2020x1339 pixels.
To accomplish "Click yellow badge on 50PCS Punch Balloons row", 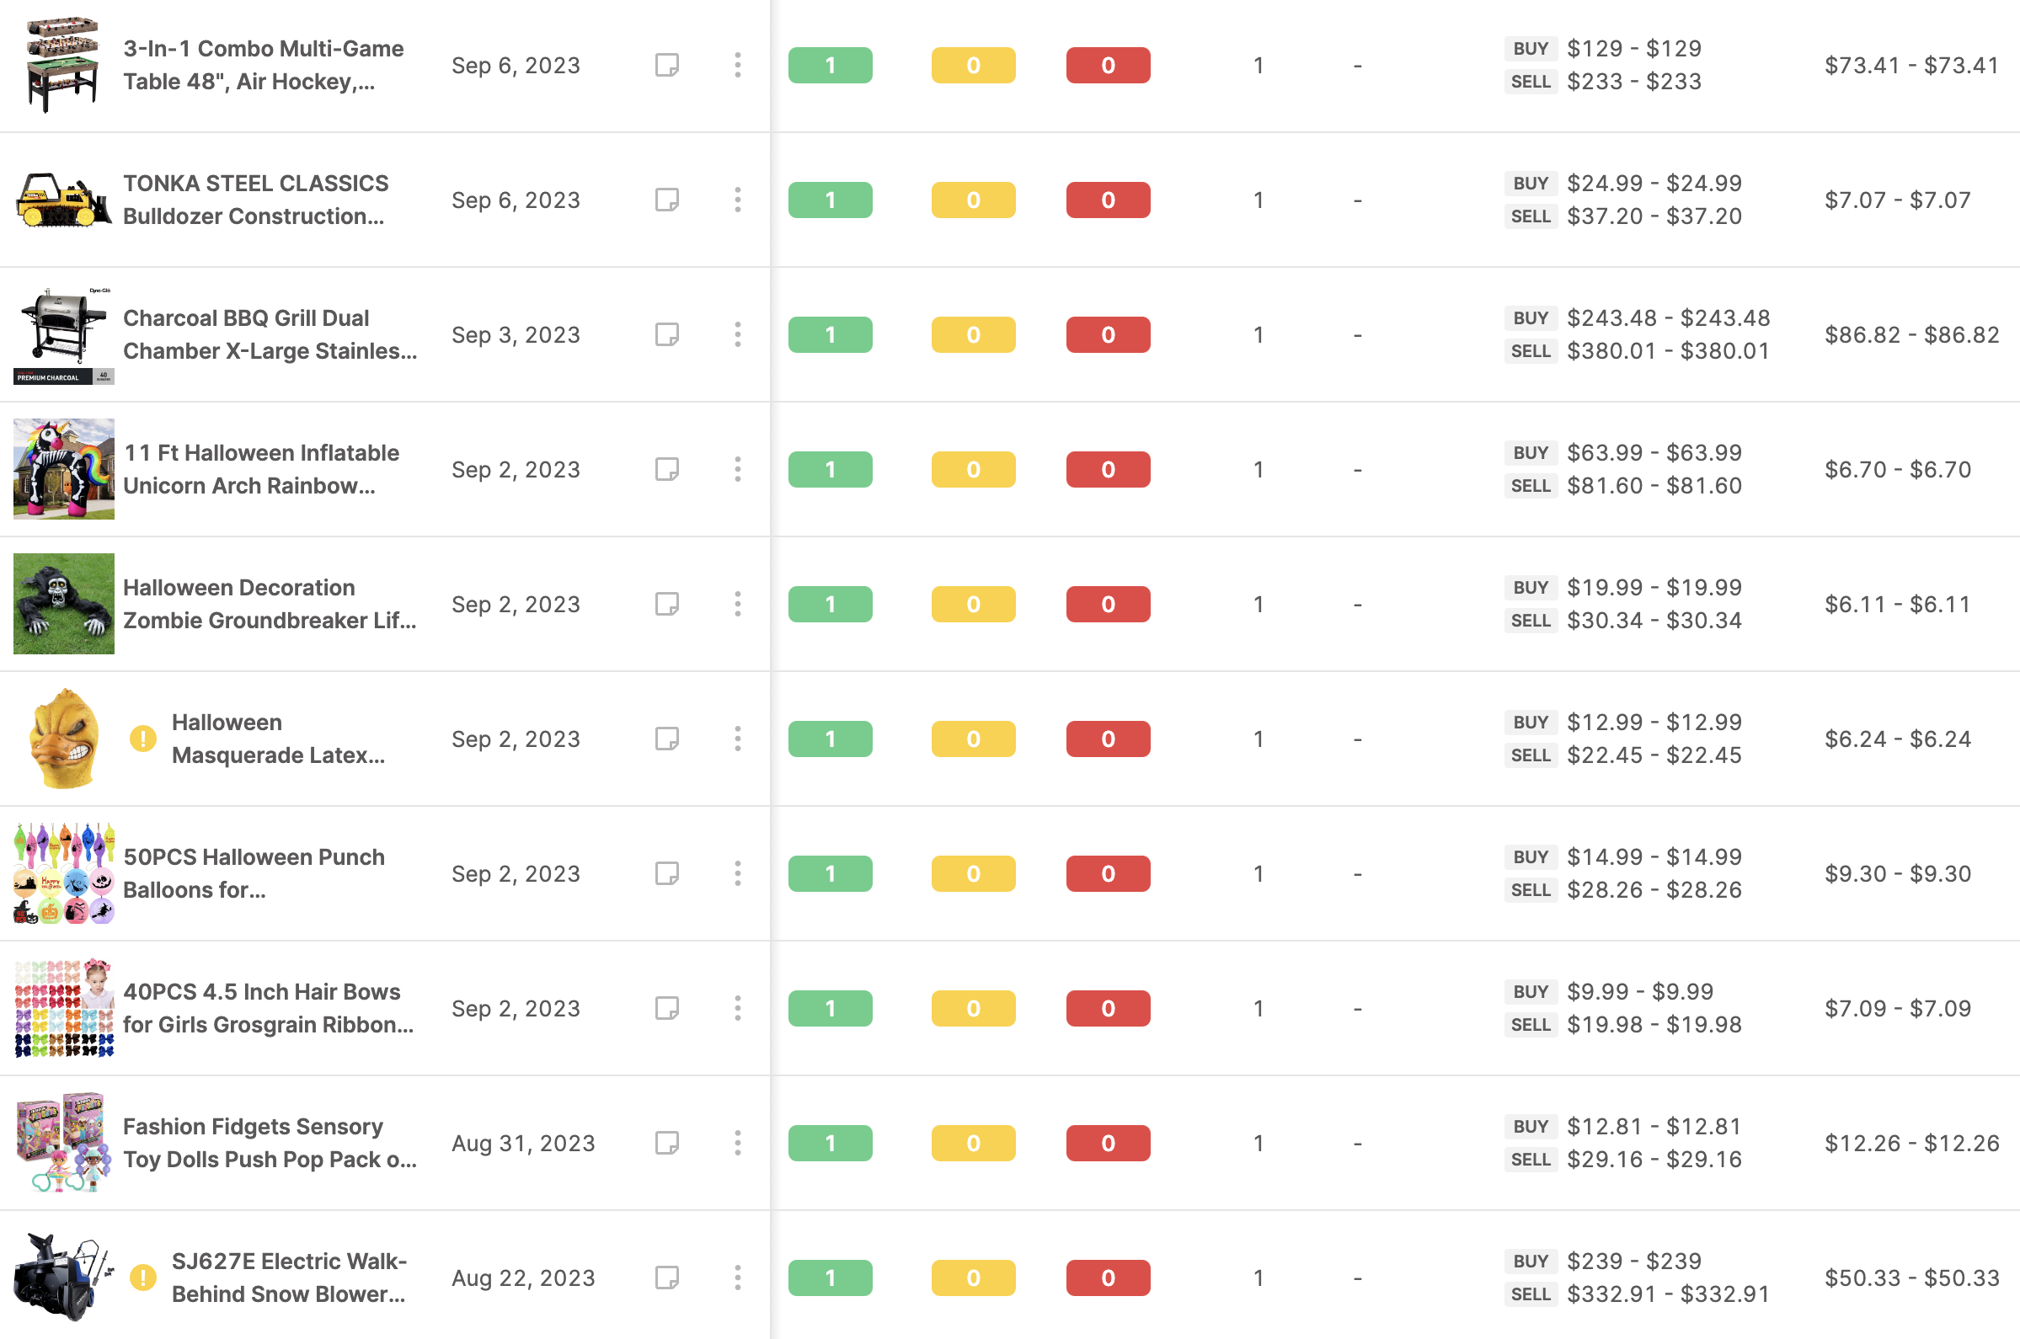I will (973, 873).
